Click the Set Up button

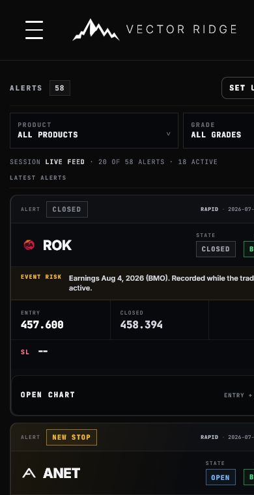[x=238, y=88]
